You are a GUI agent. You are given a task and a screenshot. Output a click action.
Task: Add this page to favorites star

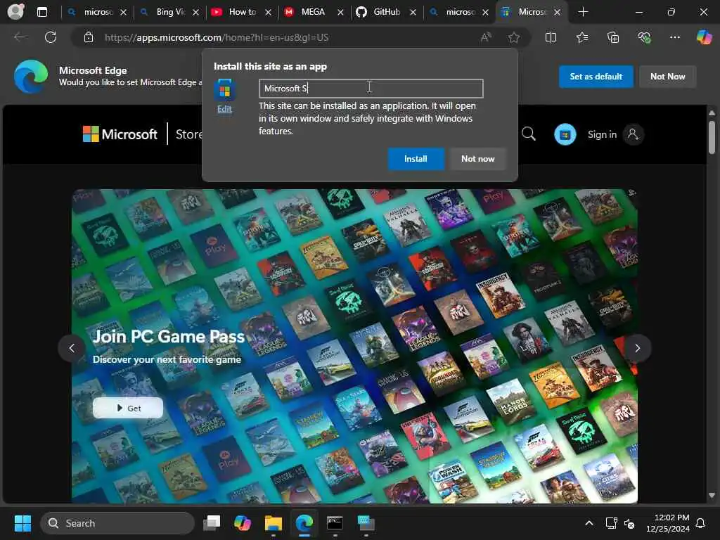tap(514, 37)
